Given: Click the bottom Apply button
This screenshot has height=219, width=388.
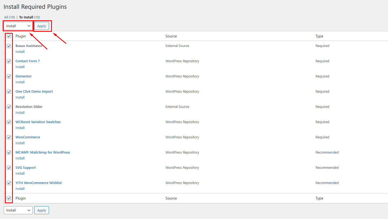Looking at the screenshot, I should 41,210.
